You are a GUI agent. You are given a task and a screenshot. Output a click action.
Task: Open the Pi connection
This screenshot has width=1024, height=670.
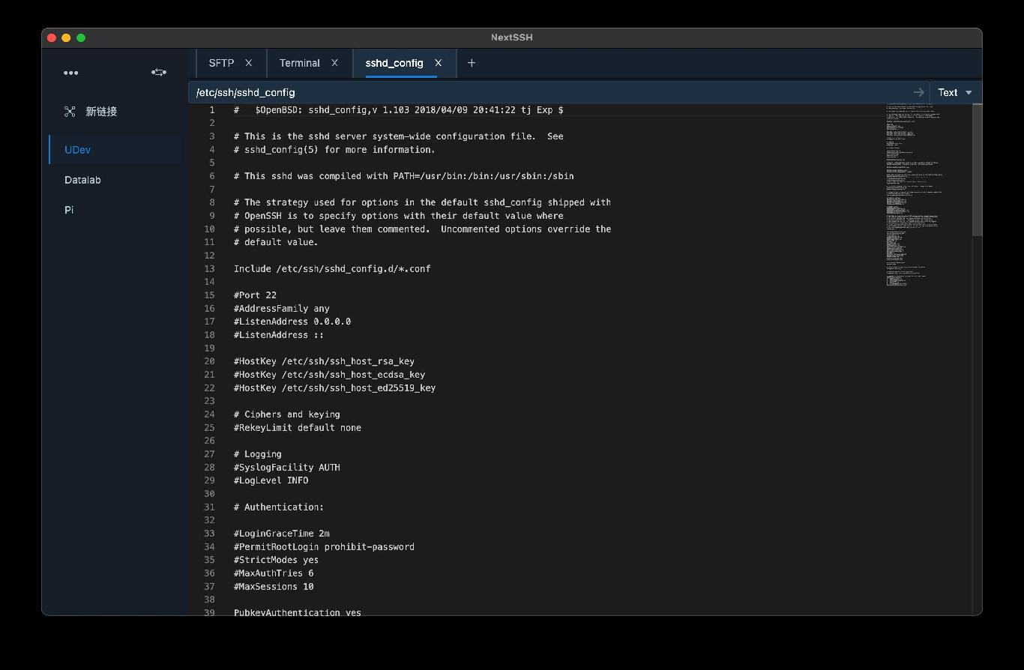tap(68, 210)
